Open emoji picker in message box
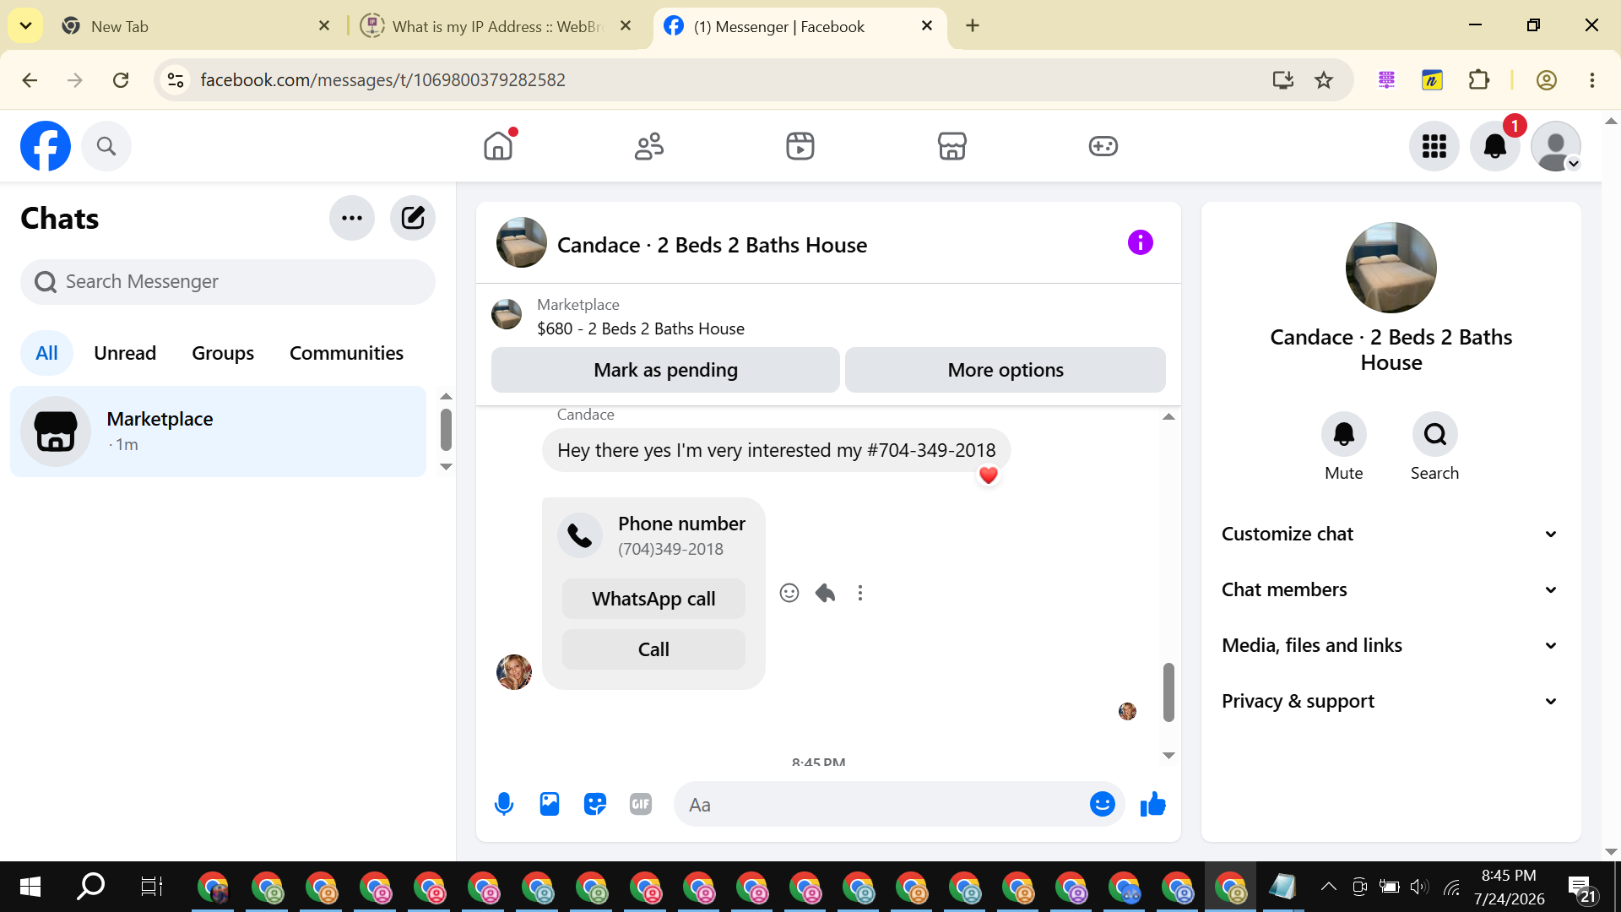The image size is (1621, 912). point(1103,804)
